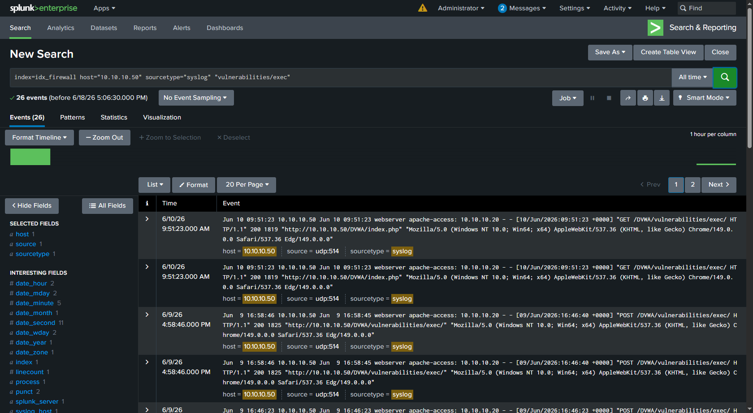Image resolution: width=753 pixels, height=413 pixels.
Task: Open the Apps dropdown menu
Action: [x=104, y=8]
